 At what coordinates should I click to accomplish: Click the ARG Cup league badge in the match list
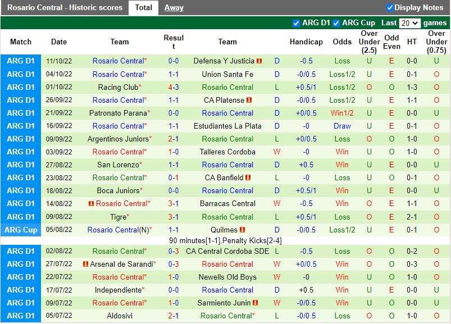click(x=21, y=230)
